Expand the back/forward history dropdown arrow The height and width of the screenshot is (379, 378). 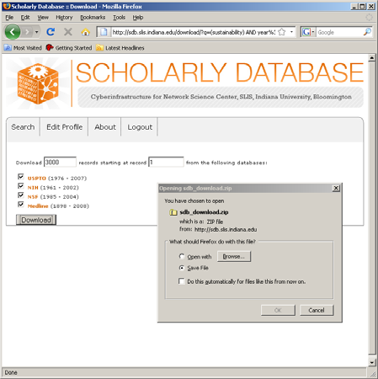36,32
